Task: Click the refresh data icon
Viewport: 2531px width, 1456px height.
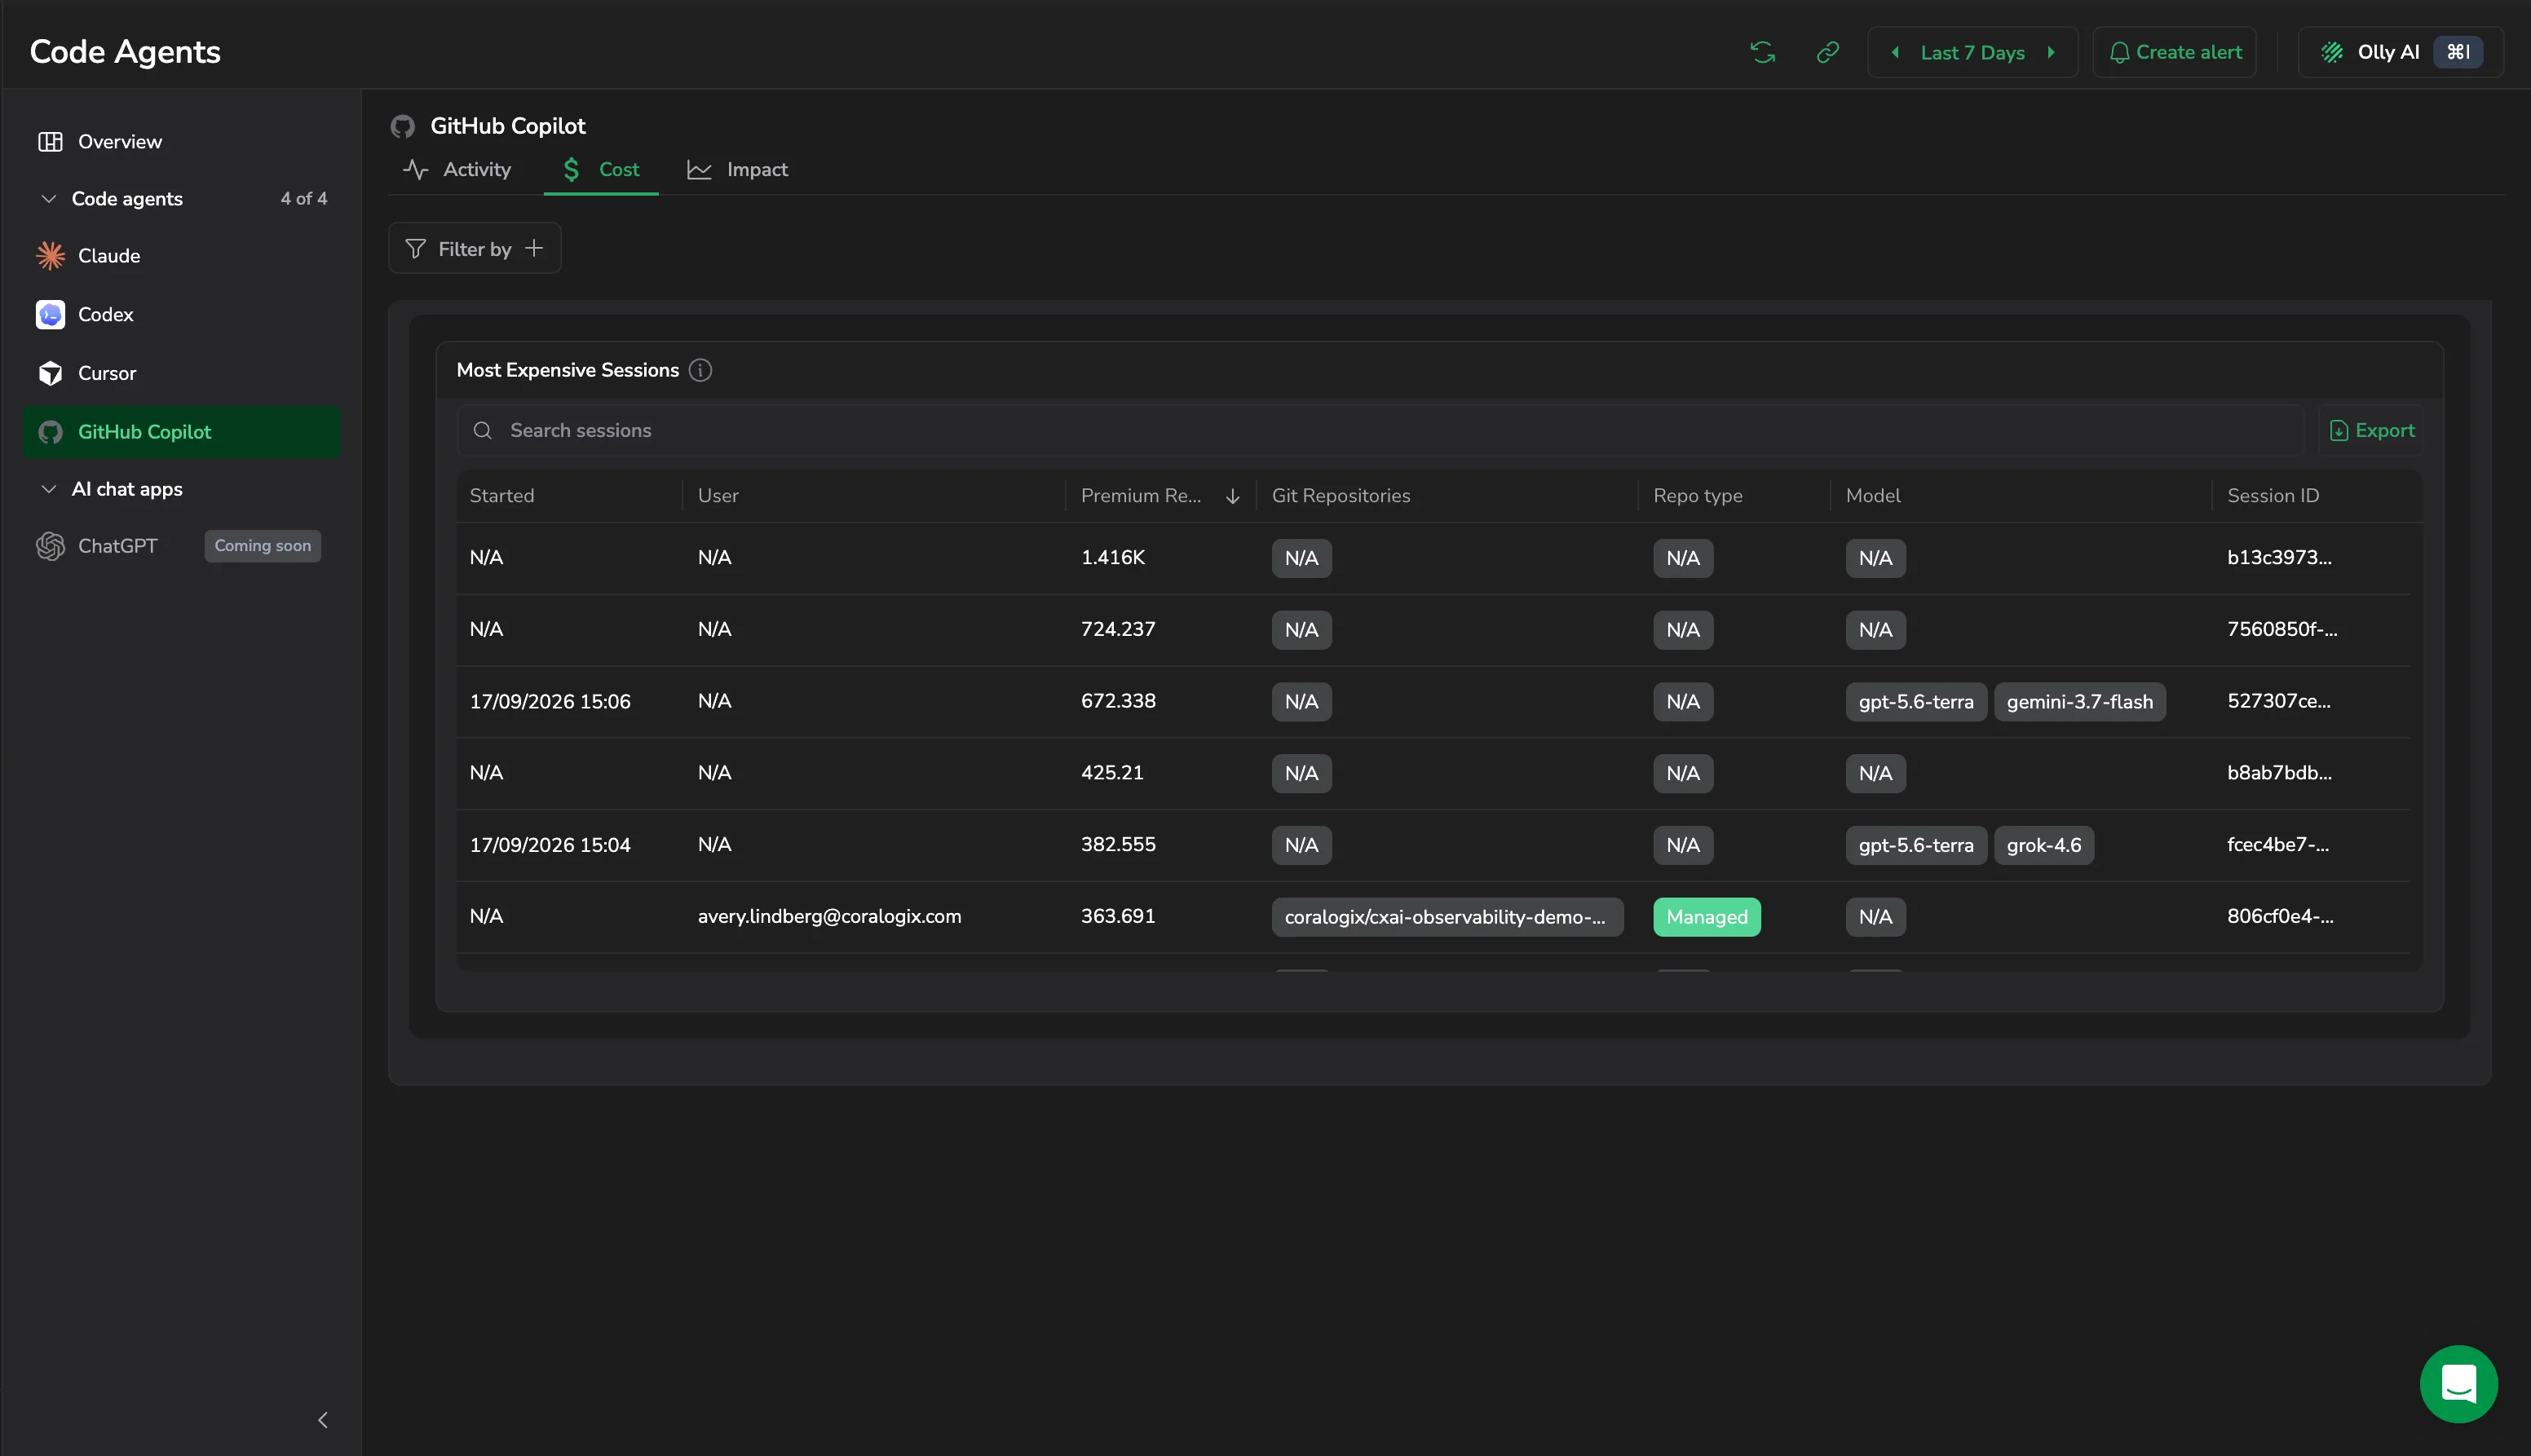Action: (1762, 52)
